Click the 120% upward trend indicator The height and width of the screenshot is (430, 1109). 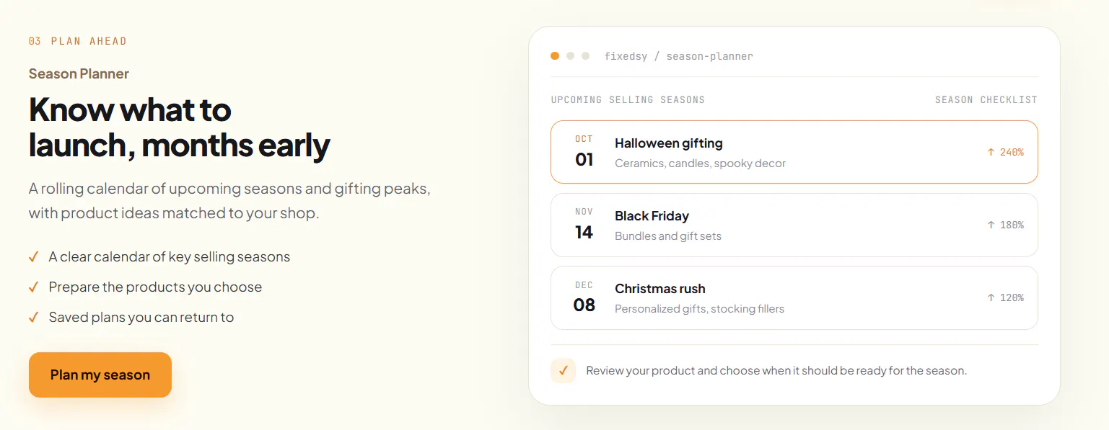pyautogui.click(x=1005, y=297)
